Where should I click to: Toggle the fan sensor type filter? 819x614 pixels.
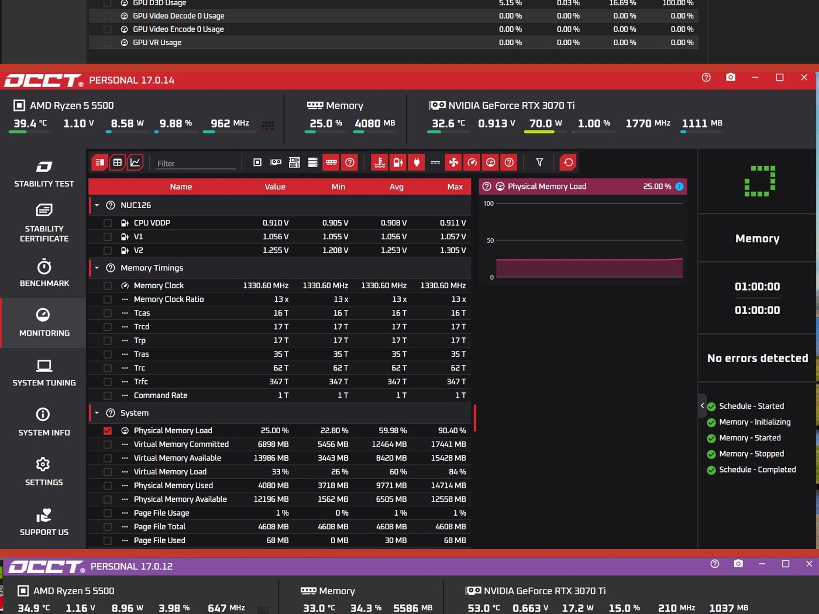(453, 162)
